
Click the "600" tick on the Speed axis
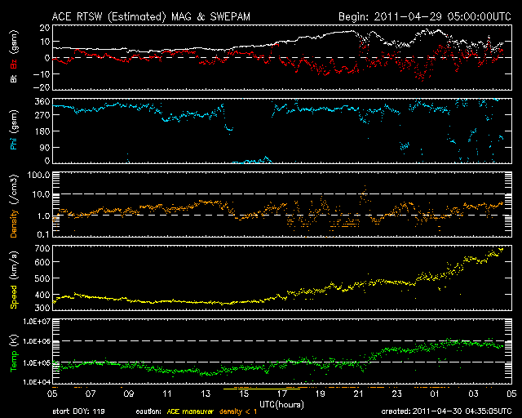(42, 262)
